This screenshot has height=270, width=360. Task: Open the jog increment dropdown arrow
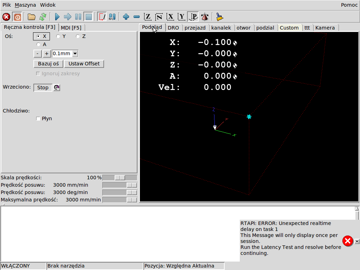pos(75,54)
